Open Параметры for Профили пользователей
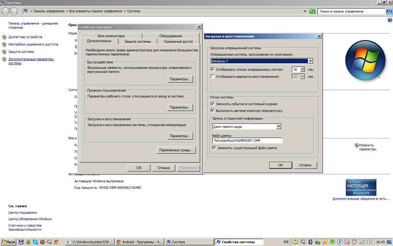Image resolution: width=393 pixels, height=246 pixels. tap(180, 107)
